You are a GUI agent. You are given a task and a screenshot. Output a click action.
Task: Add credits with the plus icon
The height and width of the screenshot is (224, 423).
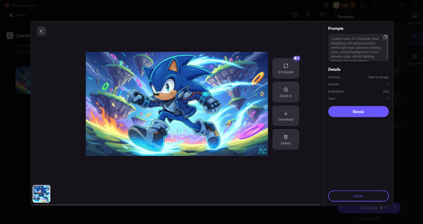[353, 5]
